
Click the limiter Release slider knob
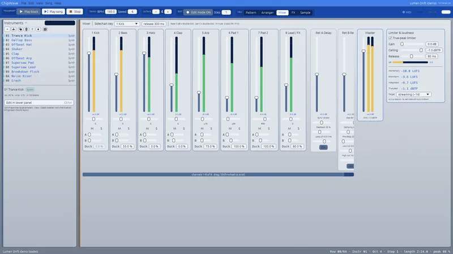(412, 56)
